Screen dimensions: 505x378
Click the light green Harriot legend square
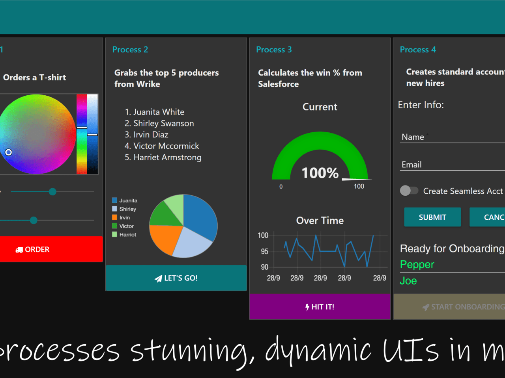tap(114, 235)
